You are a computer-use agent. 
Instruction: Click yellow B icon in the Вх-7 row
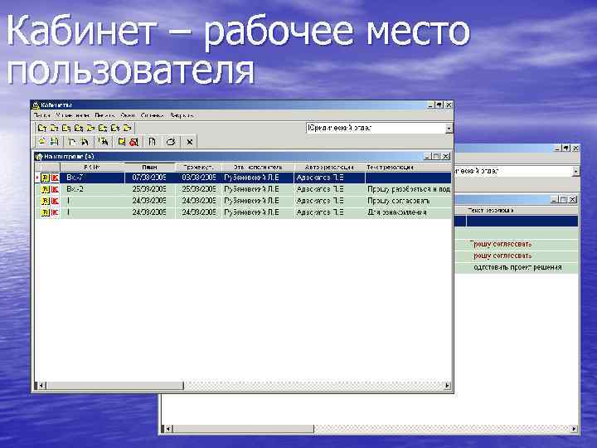pos(45,178)
